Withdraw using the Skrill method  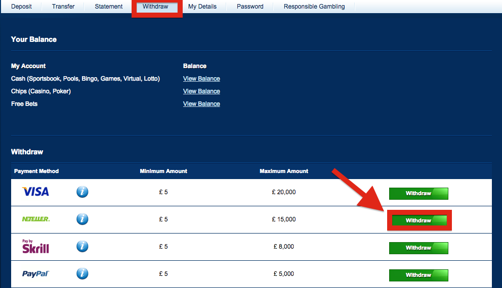(x=419, y=248)
